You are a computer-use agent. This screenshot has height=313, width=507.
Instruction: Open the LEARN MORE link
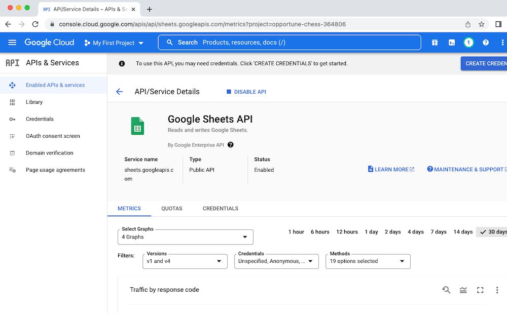pyautogui.click(x=390, y=169)
